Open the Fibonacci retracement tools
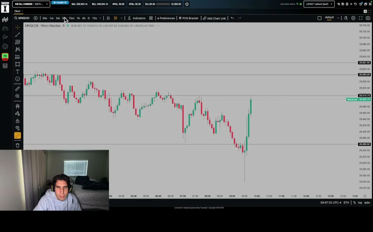The height and width of the screenshot is (232, 373). click(18, 42)
